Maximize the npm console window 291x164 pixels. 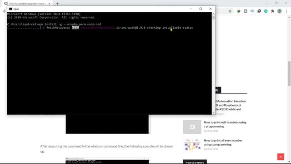click(201, 9)
